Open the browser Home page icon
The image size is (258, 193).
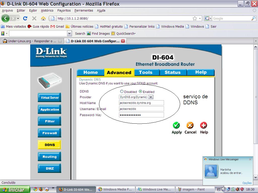(43, 18)
